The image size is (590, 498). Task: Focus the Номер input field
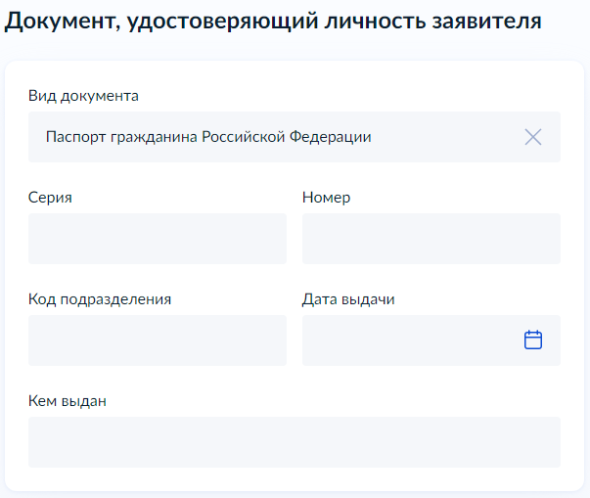(x=431, y=239)
